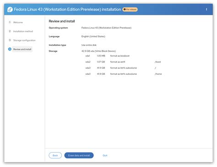Go to the Storage configuration step

[24, 40]
